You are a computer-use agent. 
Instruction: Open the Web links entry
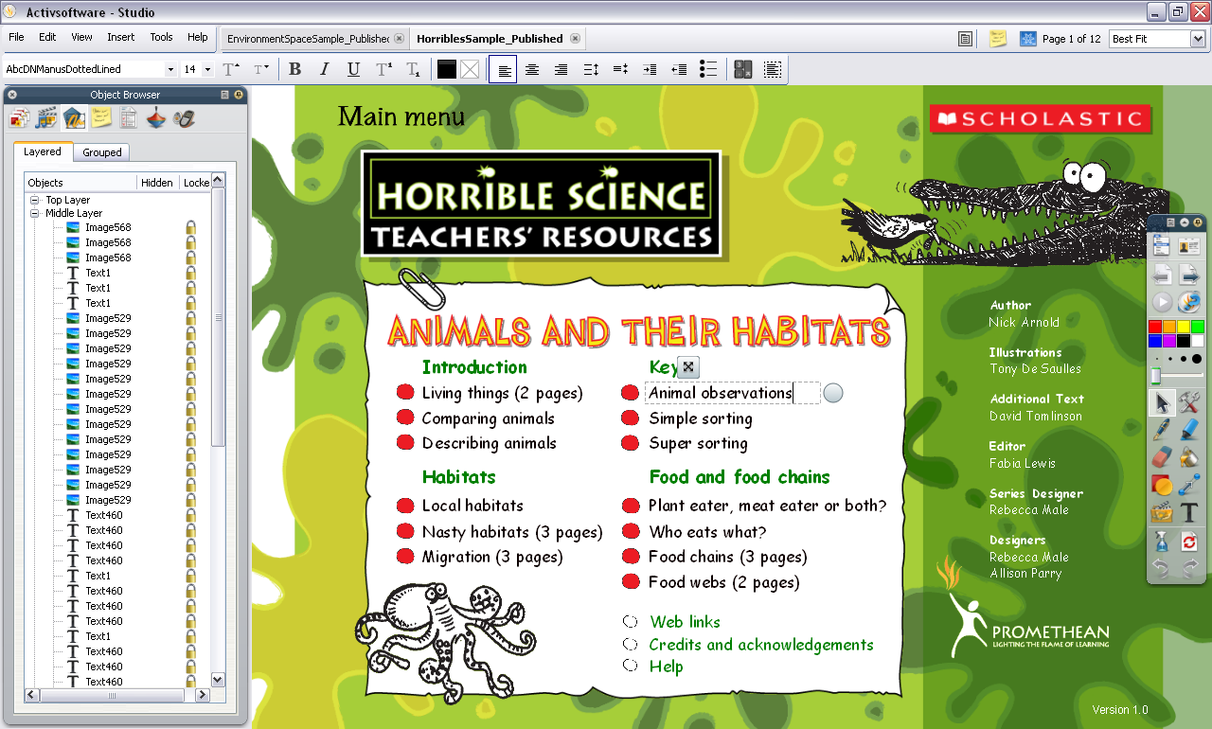tap(685, 622)
